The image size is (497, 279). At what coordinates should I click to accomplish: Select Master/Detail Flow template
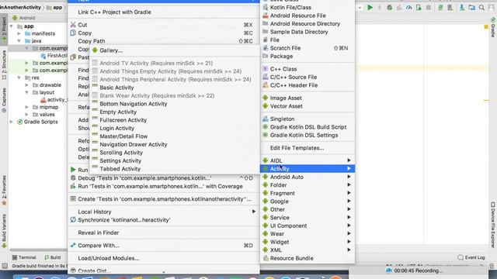(x=123, y=136)
